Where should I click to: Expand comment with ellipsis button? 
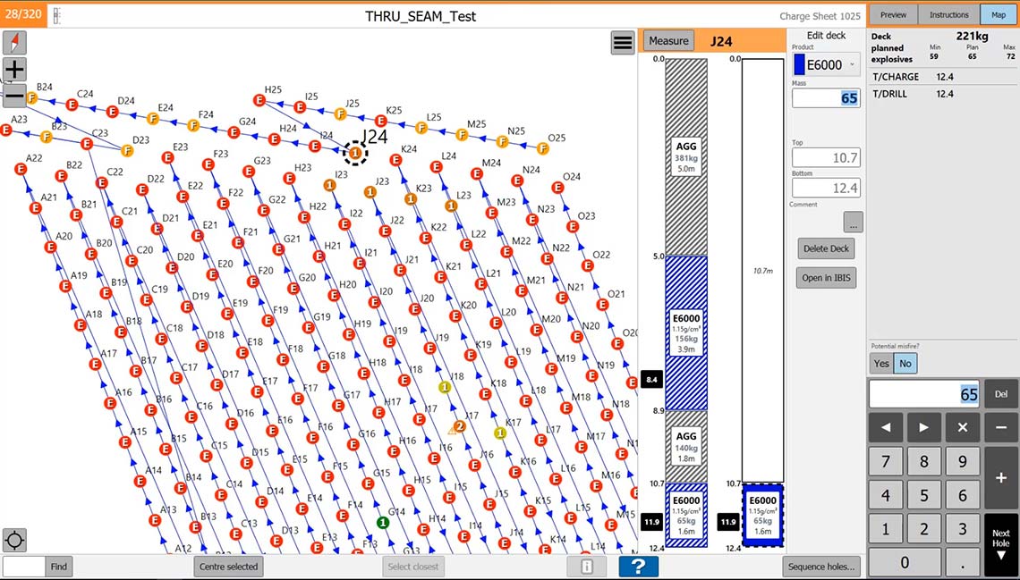(x=852, y=222)
